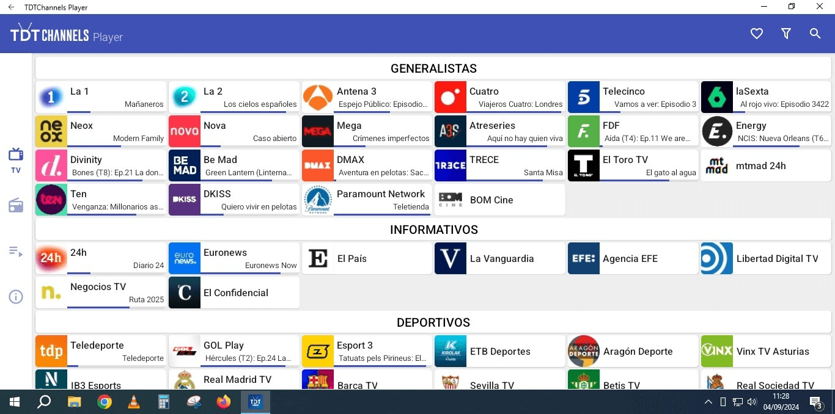Open the La Vanguardia channel name

(x=502, y=258)
